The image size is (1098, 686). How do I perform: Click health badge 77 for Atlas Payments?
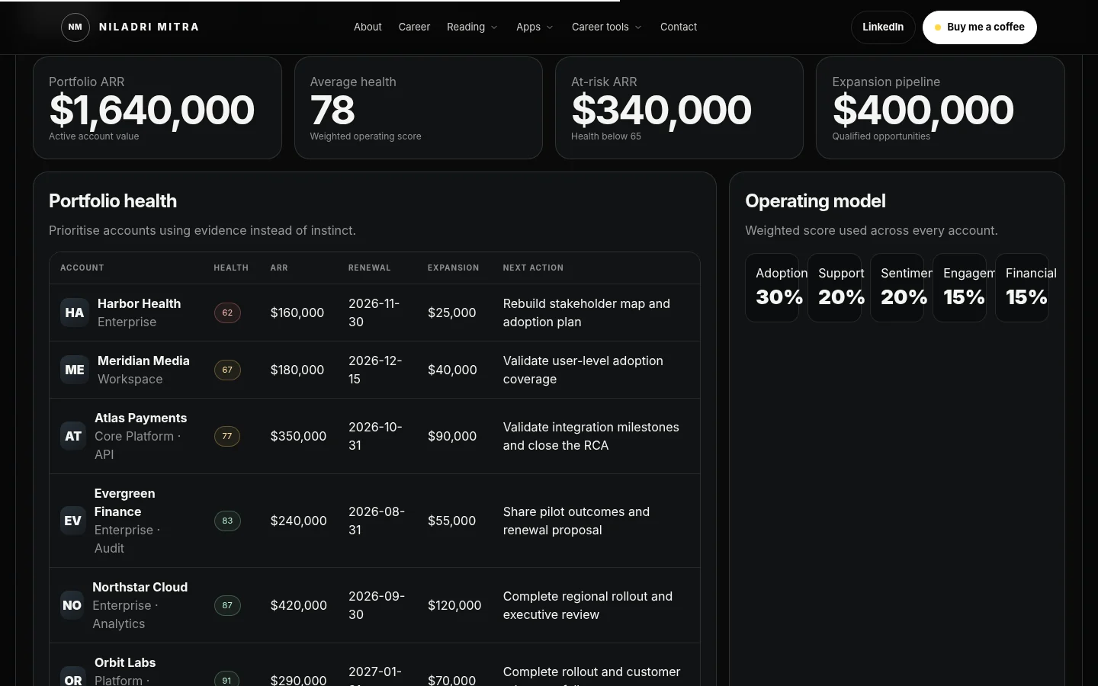tap(227, 436)
